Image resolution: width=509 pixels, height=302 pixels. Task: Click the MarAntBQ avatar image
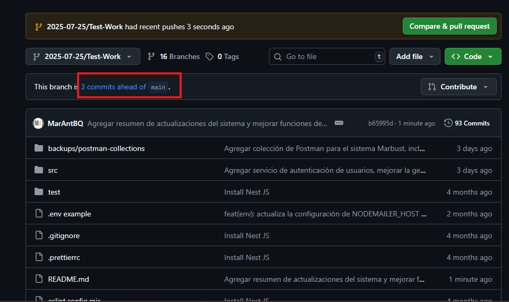pyautogui.click(x=38, y=123)
